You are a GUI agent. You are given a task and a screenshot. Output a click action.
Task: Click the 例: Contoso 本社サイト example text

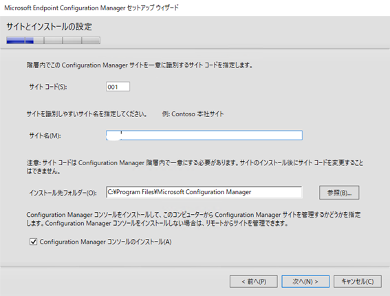click(x=193, y=114)
